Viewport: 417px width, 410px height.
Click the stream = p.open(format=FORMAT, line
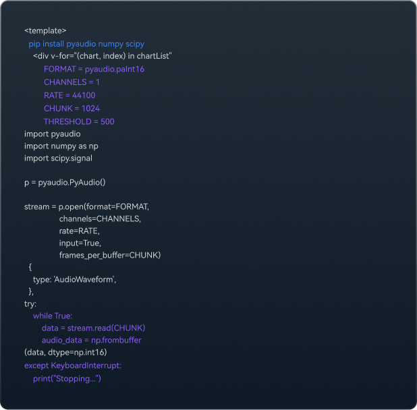tap(86, 207)
